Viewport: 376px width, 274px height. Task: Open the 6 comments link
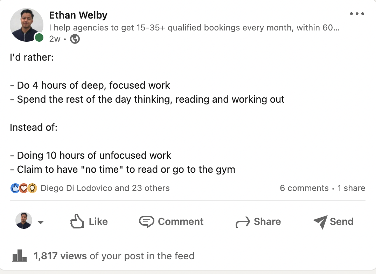tap(304, 189)
